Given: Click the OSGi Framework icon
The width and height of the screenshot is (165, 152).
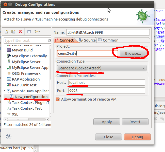Looking at the screenshot, I should pos(9,73).
